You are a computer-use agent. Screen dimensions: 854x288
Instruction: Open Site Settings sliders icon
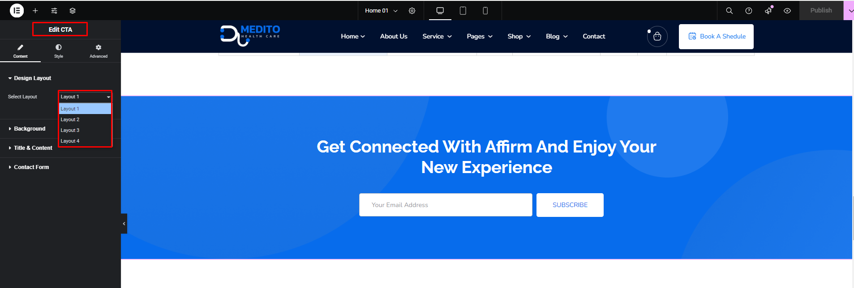point(54,11)
